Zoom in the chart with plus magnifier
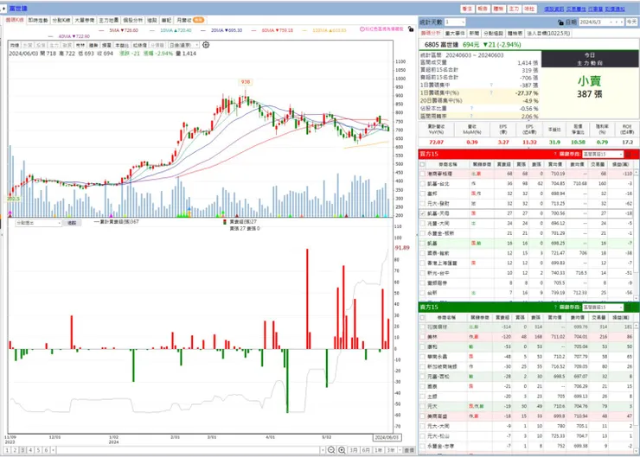Screen dimensions: 640x457 pos(342,450)
